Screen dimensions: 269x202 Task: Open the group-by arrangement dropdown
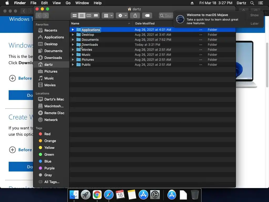click(108, 16)
